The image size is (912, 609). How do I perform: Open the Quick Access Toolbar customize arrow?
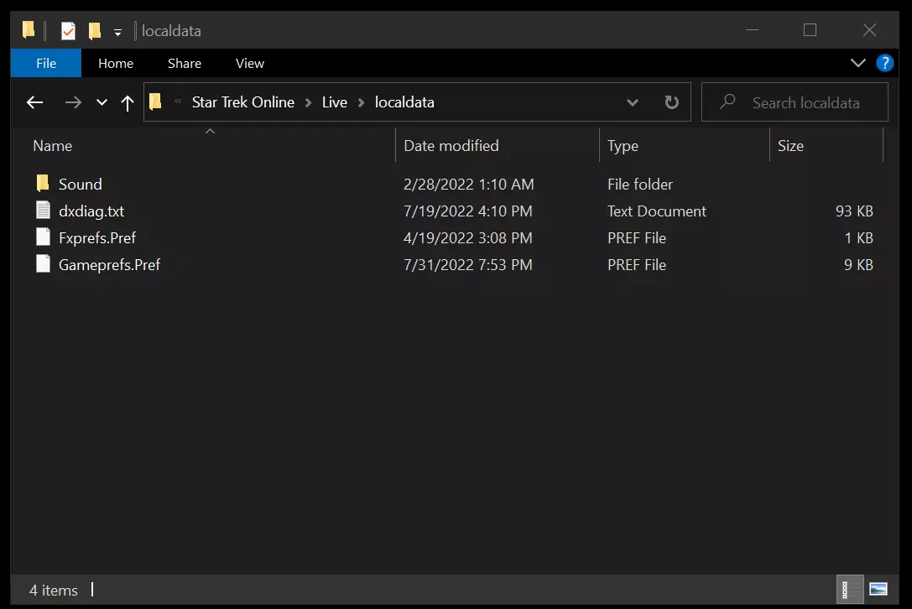pos(117,32)
